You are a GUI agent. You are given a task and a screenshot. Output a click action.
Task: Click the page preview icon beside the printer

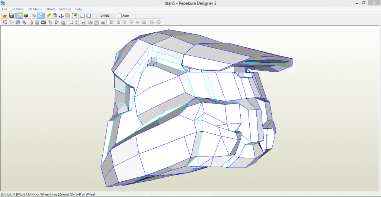coord(96,22)
